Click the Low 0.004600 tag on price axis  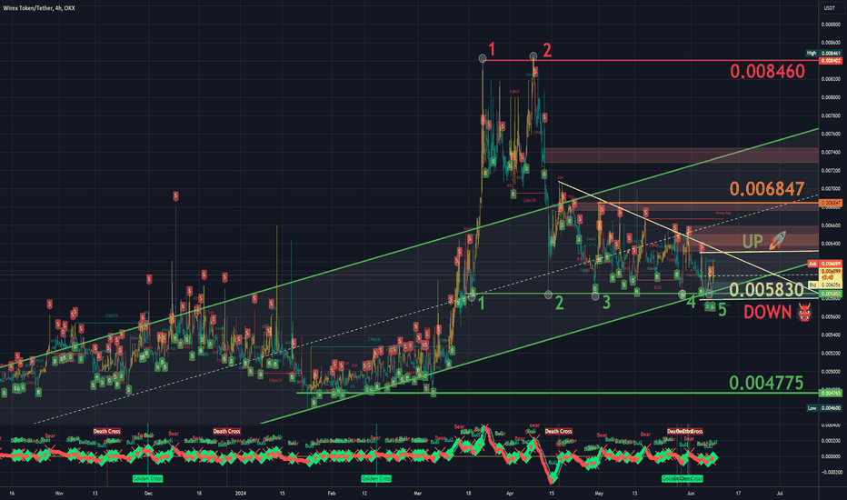point(824,408)
